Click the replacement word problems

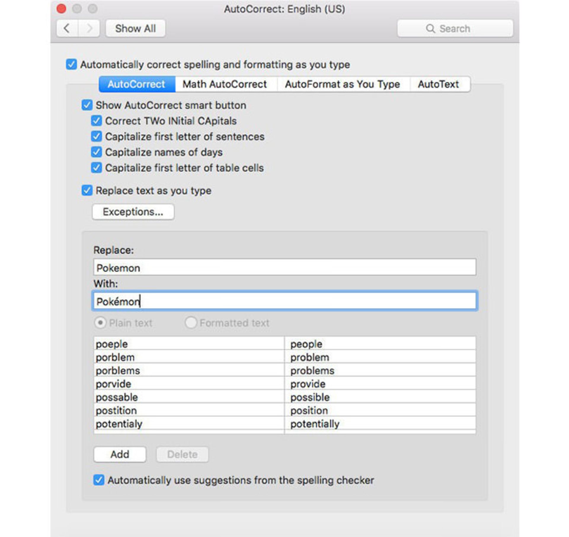(x=312, y=371)
